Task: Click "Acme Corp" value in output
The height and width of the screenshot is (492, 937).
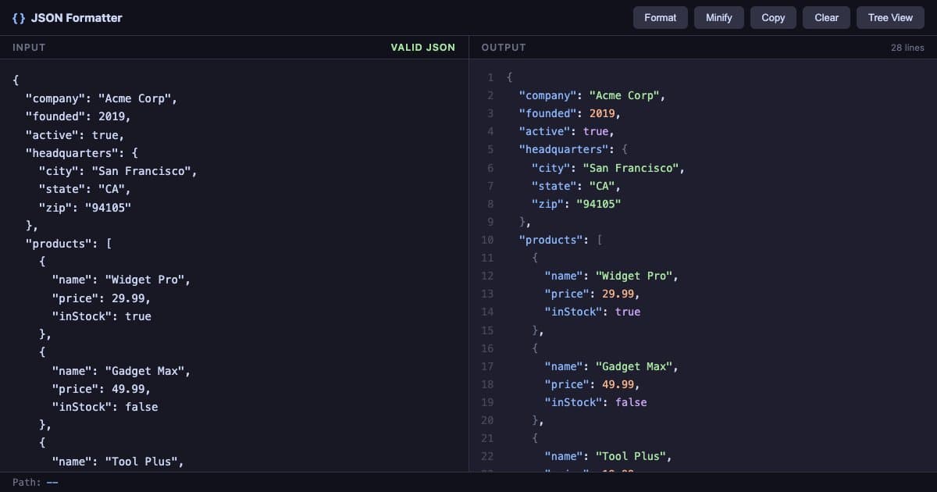Action: tap(625, 95)
